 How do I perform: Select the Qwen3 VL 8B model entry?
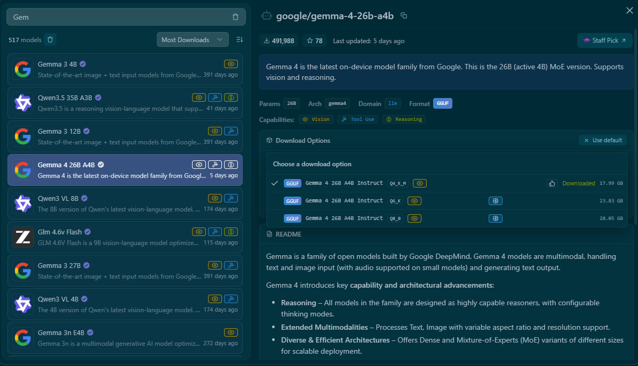[125, 204]
